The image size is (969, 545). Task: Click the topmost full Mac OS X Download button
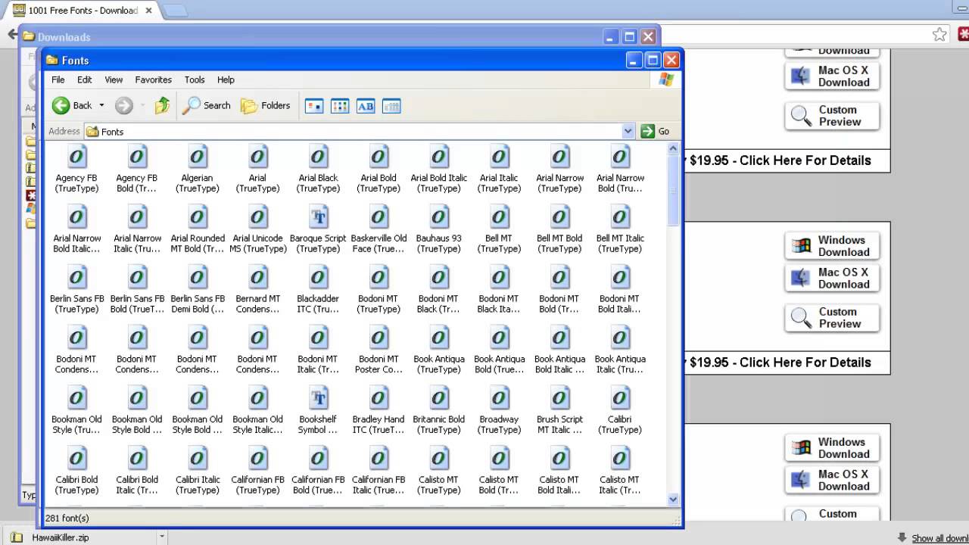(x=832, y=76)
